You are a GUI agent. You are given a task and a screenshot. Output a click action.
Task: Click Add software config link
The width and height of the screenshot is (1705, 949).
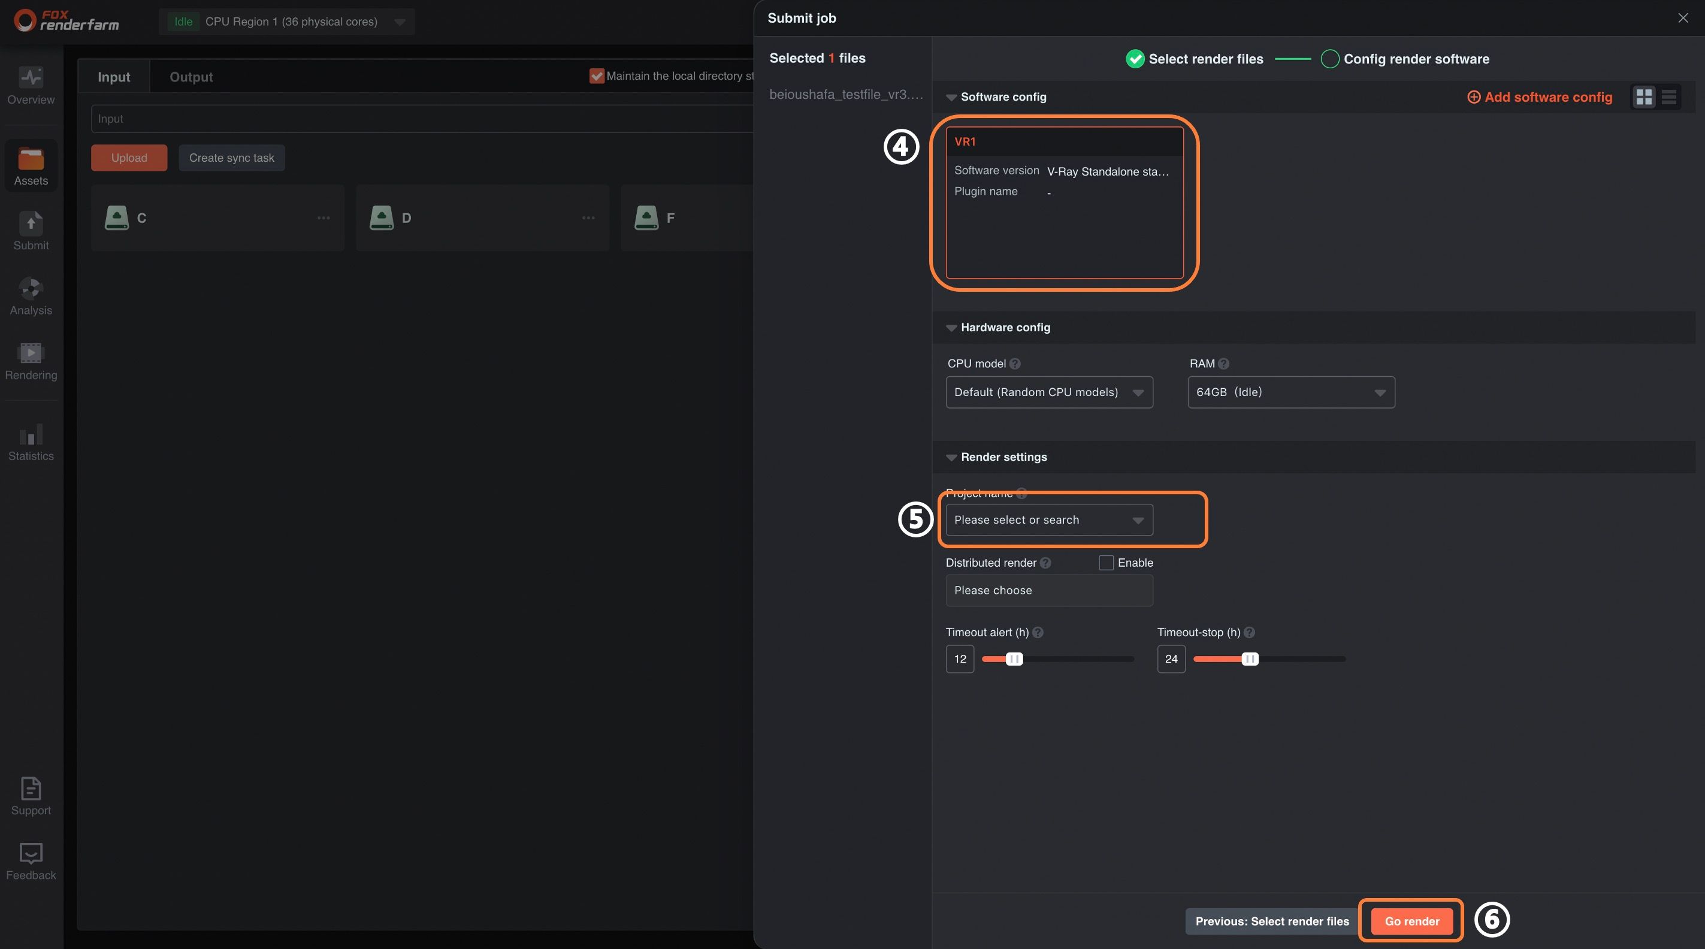pos(1540,97)
